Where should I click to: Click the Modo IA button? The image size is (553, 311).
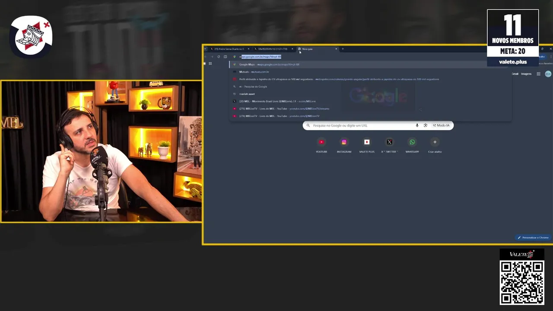[x=441, y=125]
